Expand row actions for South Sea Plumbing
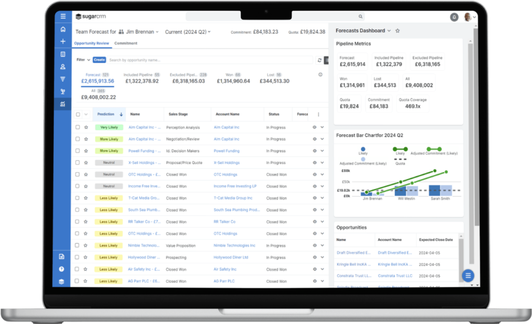The image size is (532, 324). click(322, 210)
